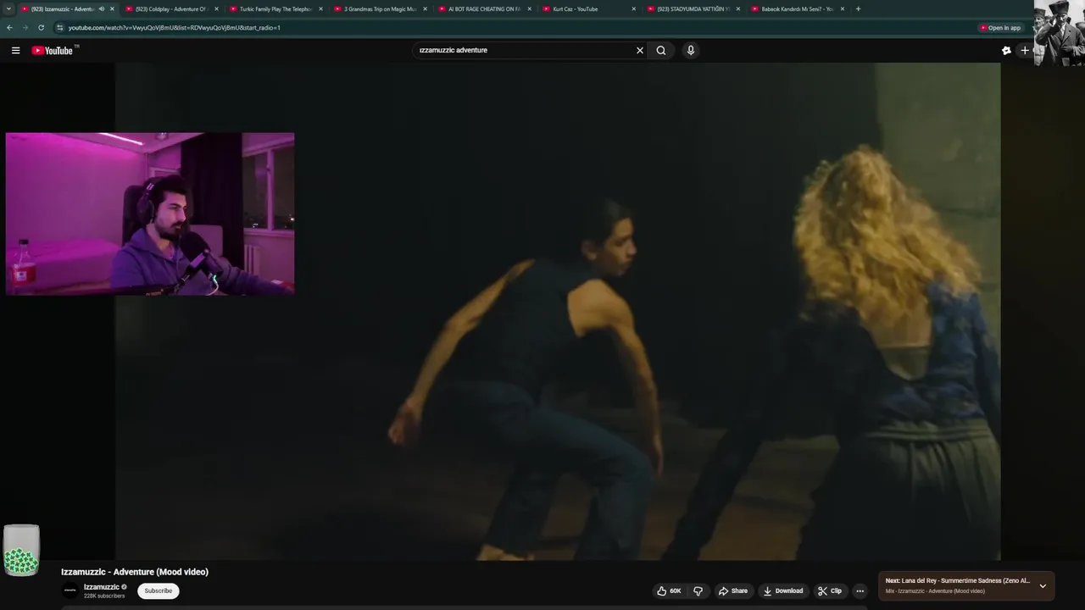Viewport: 1085px width, 610px height.
Task: View site information icon in address bar
Action: (x=59, y=27)
